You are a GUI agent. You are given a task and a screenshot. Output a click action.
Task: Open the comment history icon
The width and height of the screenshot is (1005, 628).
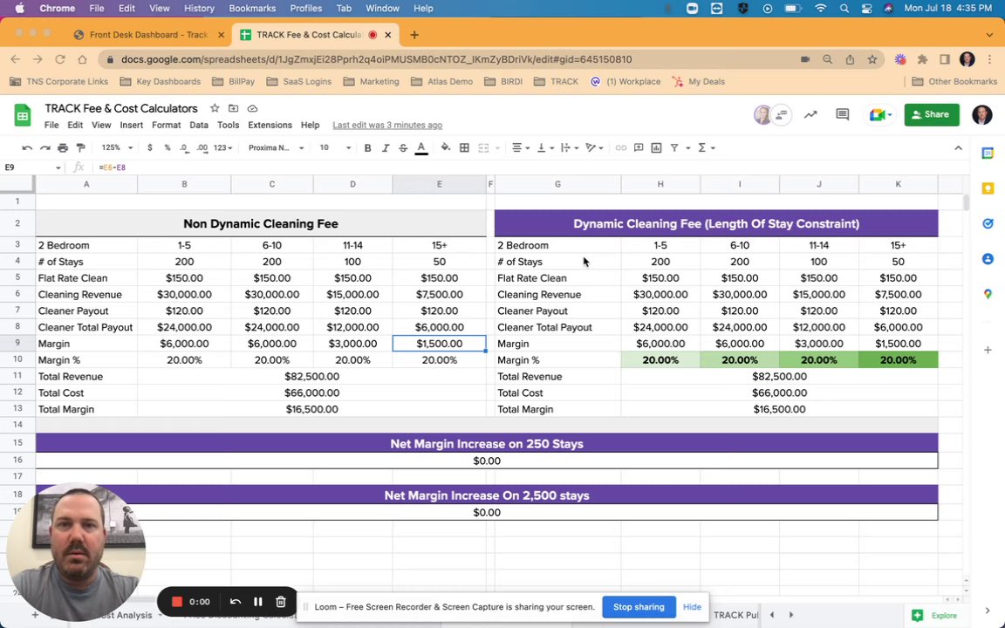click(x=842, y=115)
